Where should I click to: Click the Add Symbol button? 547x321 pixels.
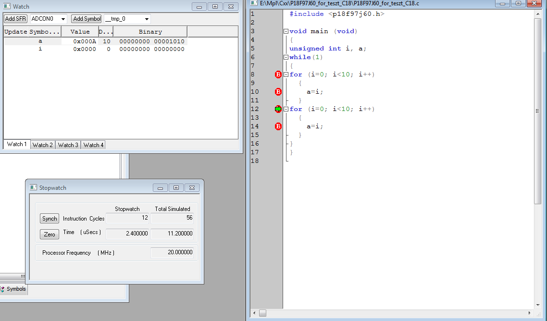tap(87, 18)
